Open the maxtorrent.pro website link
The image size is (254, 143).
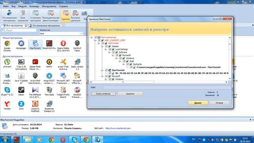point(118,128)
